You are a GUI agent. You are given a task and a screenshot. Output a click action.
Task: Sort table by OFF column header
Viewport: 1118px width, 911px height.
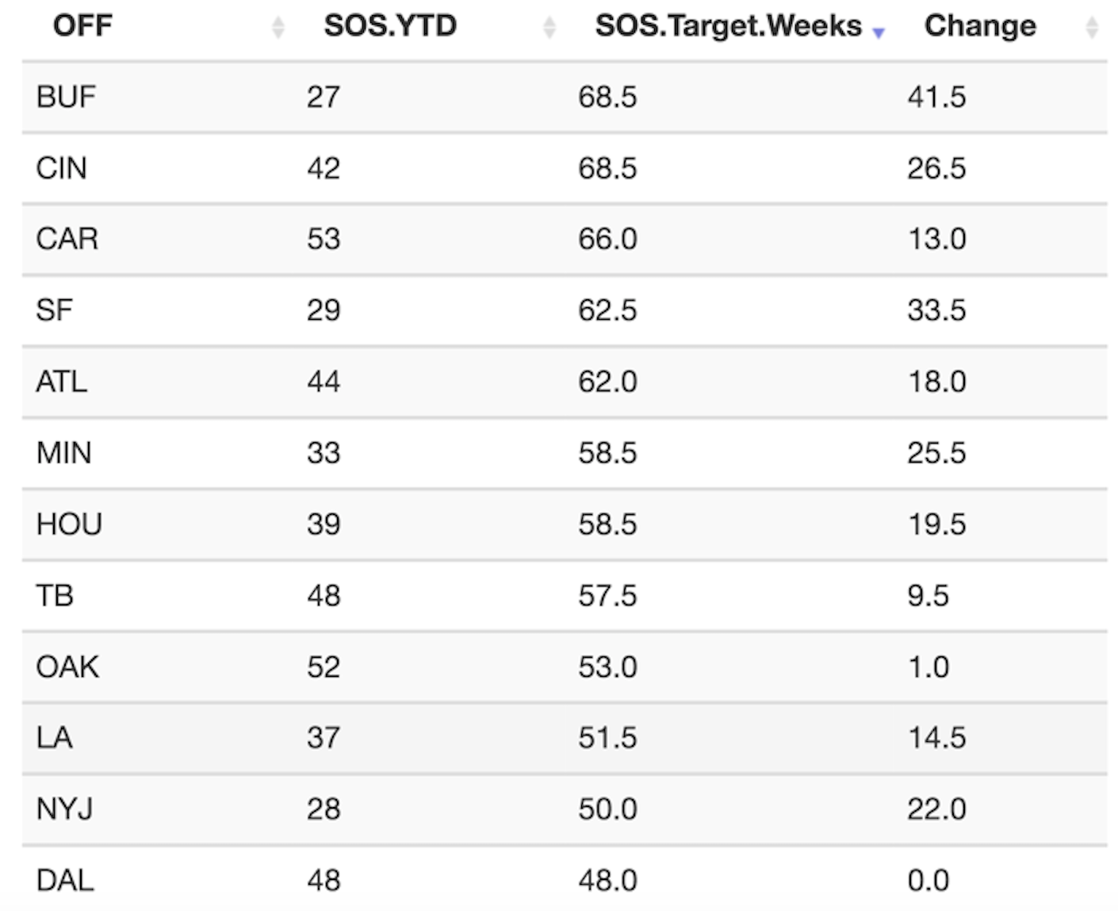(x=82, y=26)
